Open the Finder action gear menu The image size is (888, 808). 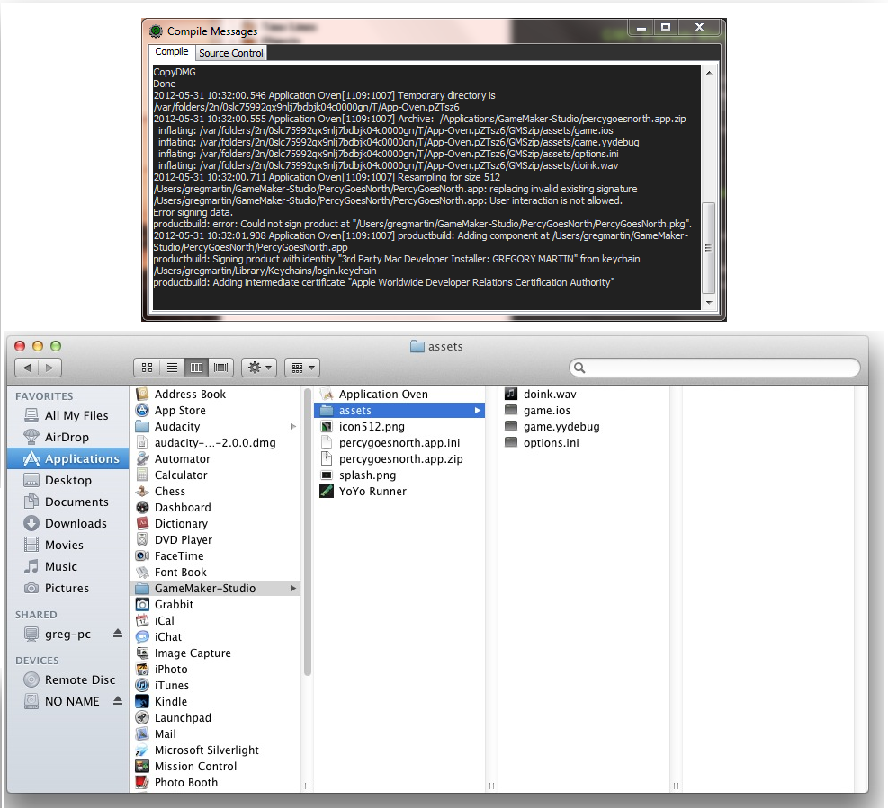click(x=259, y=368)
